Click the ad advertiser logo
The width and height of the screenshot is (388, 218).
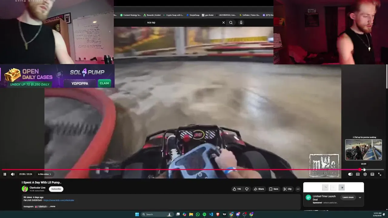click(308, 197)
